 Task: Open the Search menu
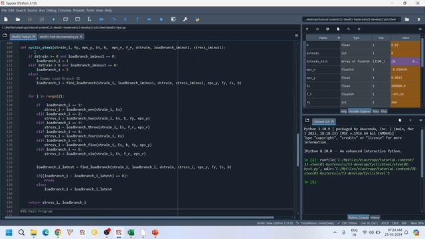coord(21,11)
